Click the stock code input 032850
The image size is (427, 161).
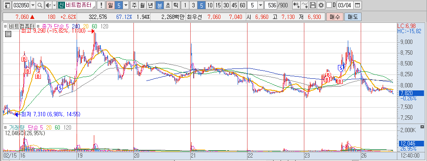(21, 5)
